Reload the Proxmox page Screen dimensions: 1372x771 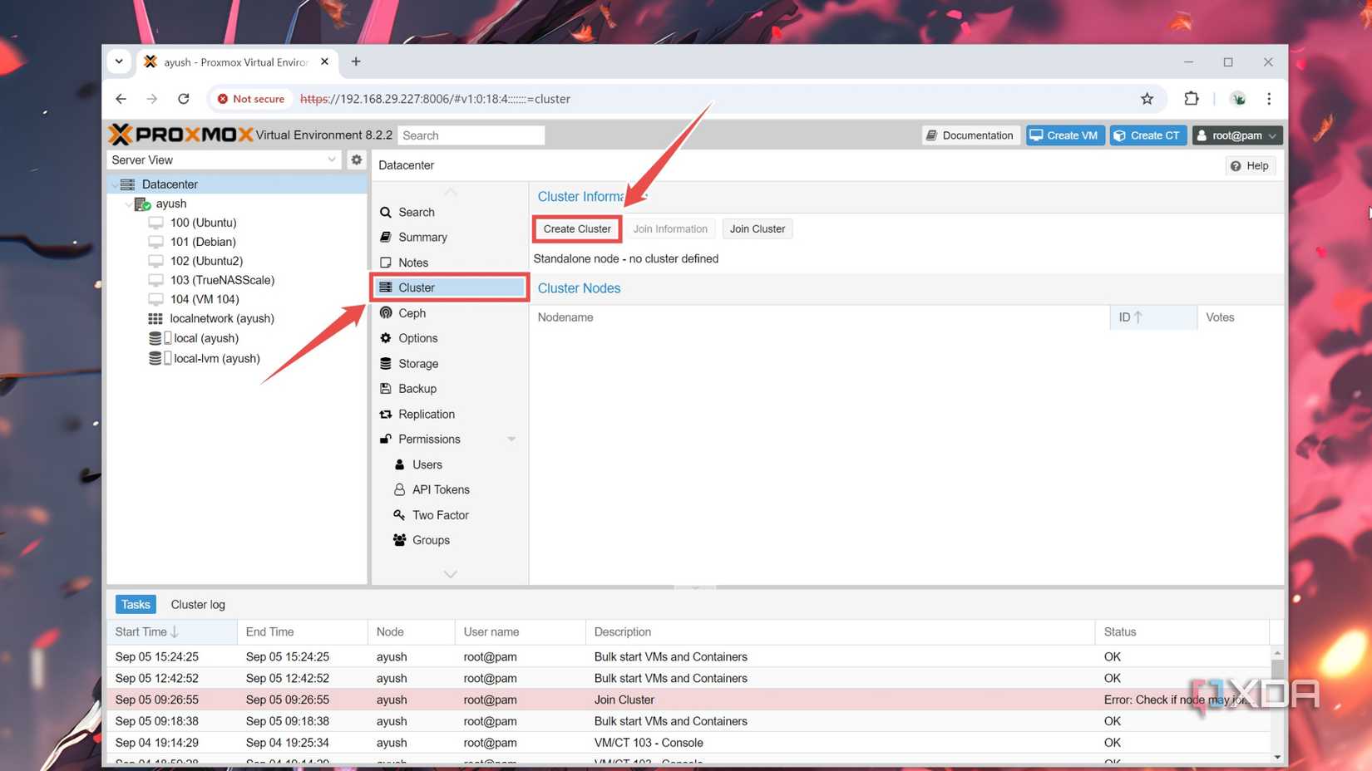click(x=184, y=99)
